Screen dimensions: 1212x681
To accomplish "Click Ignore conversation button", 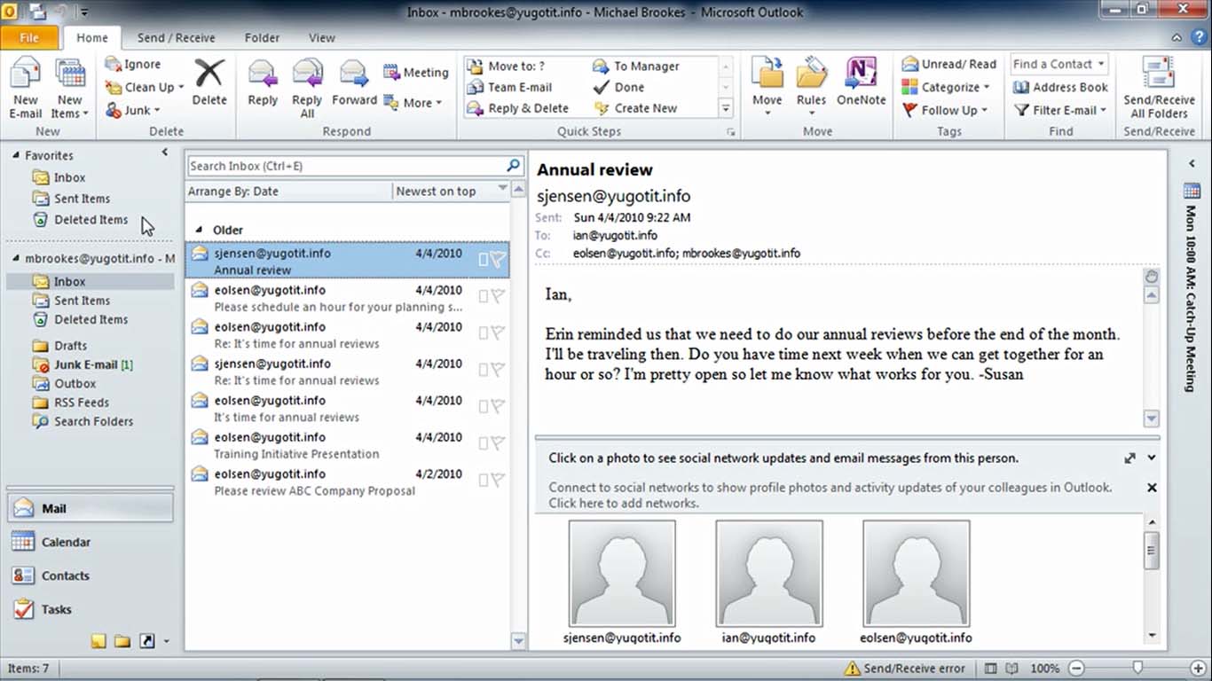I will coord(133,64).
